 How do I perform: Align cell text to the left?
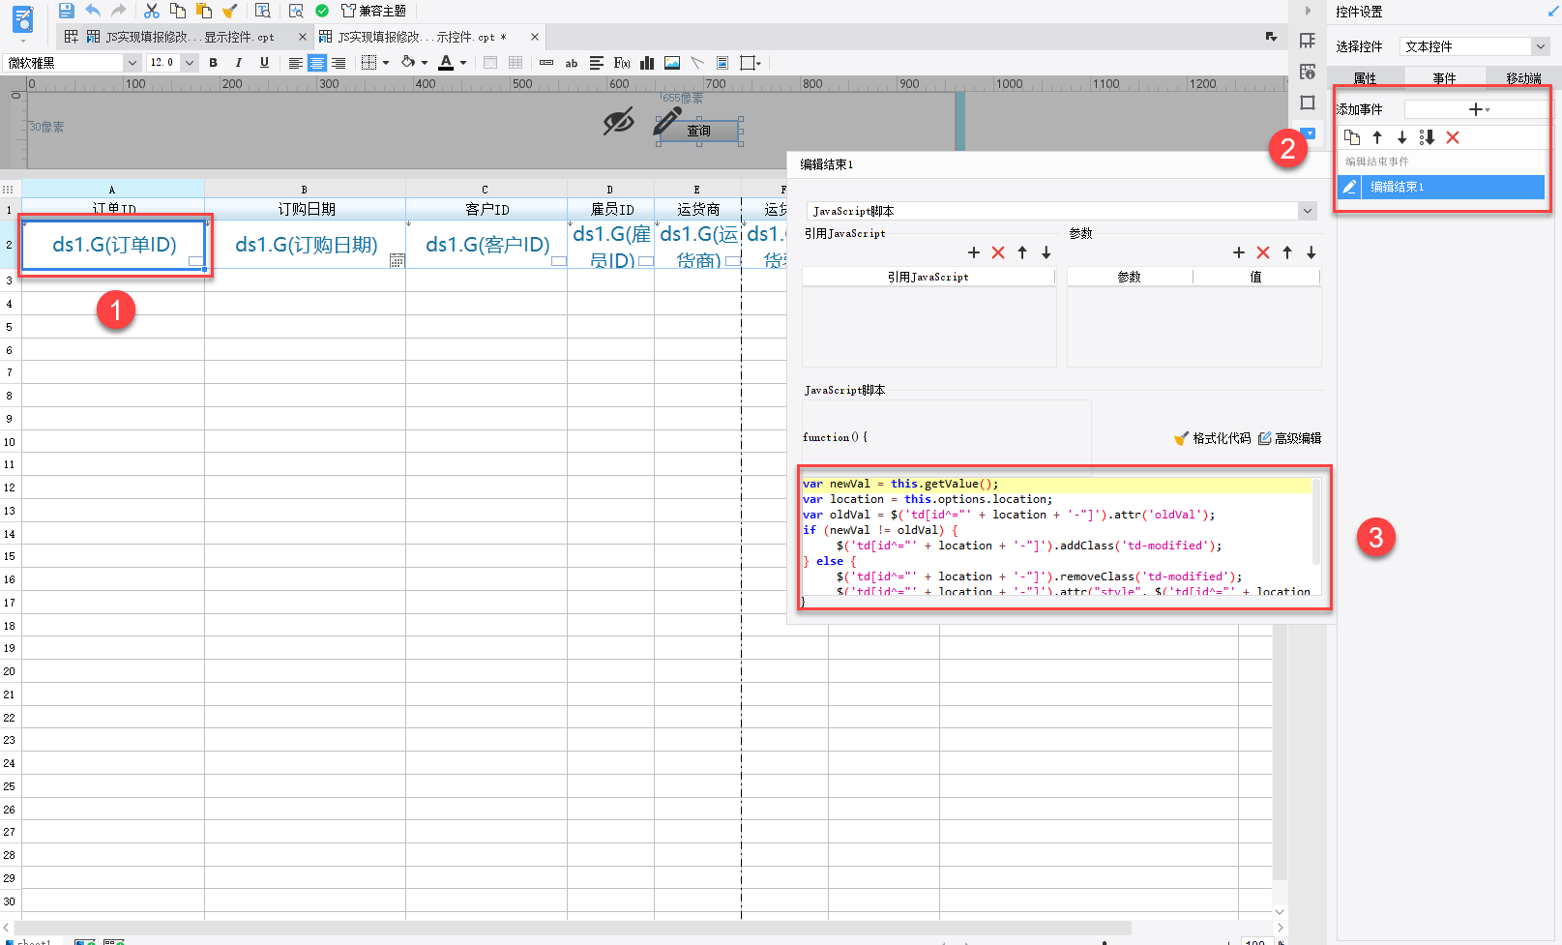(296, 63)
